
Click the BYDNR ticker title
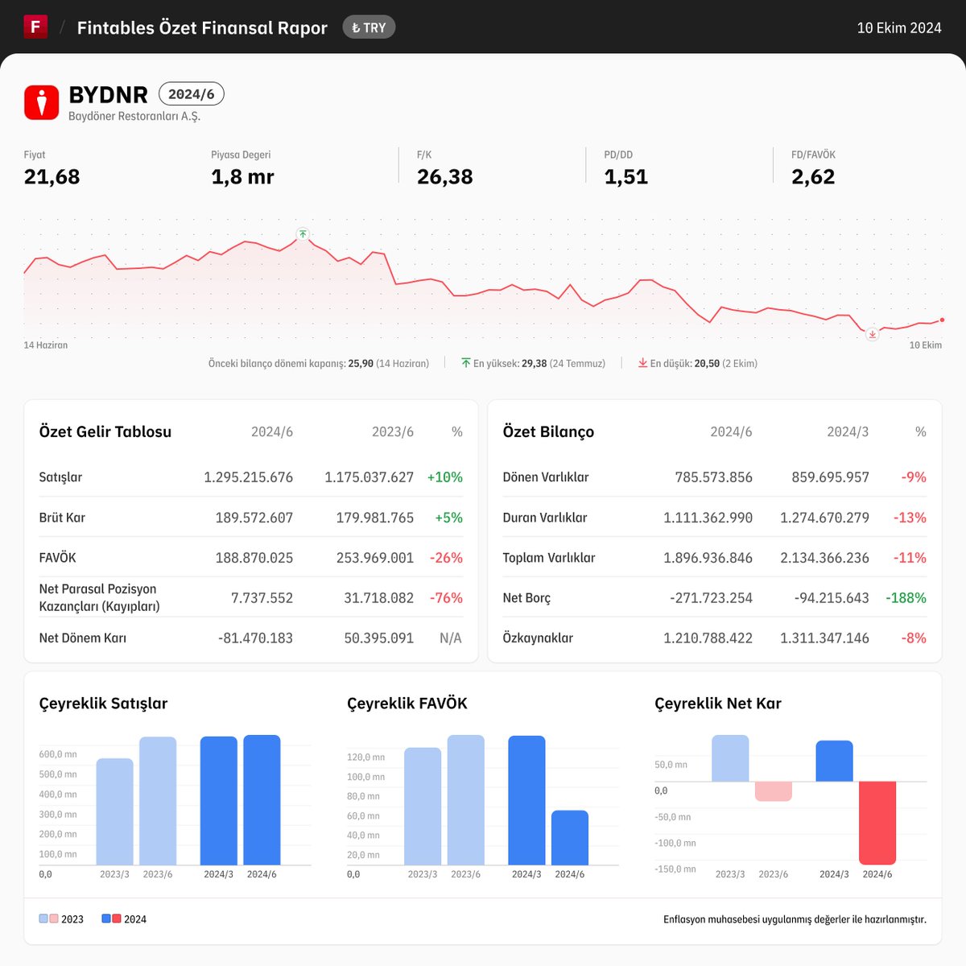coord(109,95)
